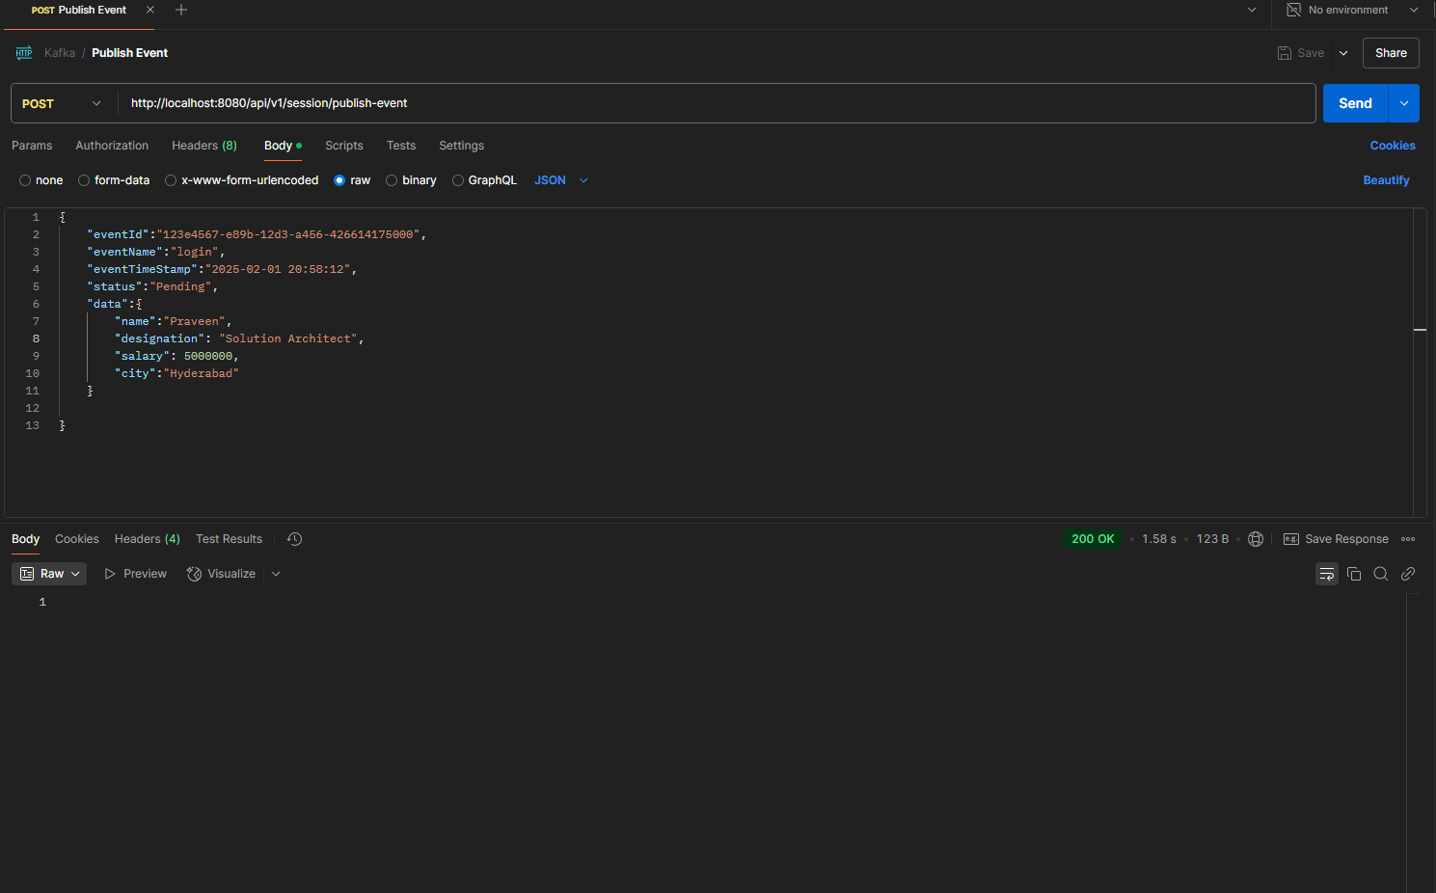The height and width of the screenshot is (893, 1436).
Task: Click the link icon in response toolbar
Action: coord(1408,574)
